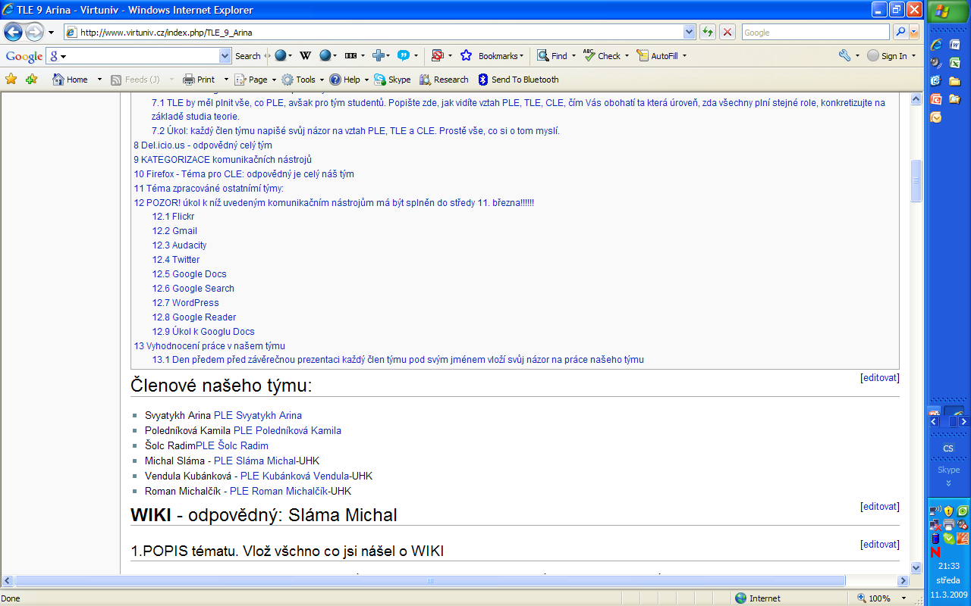Image resolution: width=971 pixels, height=606 pixels.
Task: Click the Print printer icon
Action: pyautogui.click(x=189, y=80)
